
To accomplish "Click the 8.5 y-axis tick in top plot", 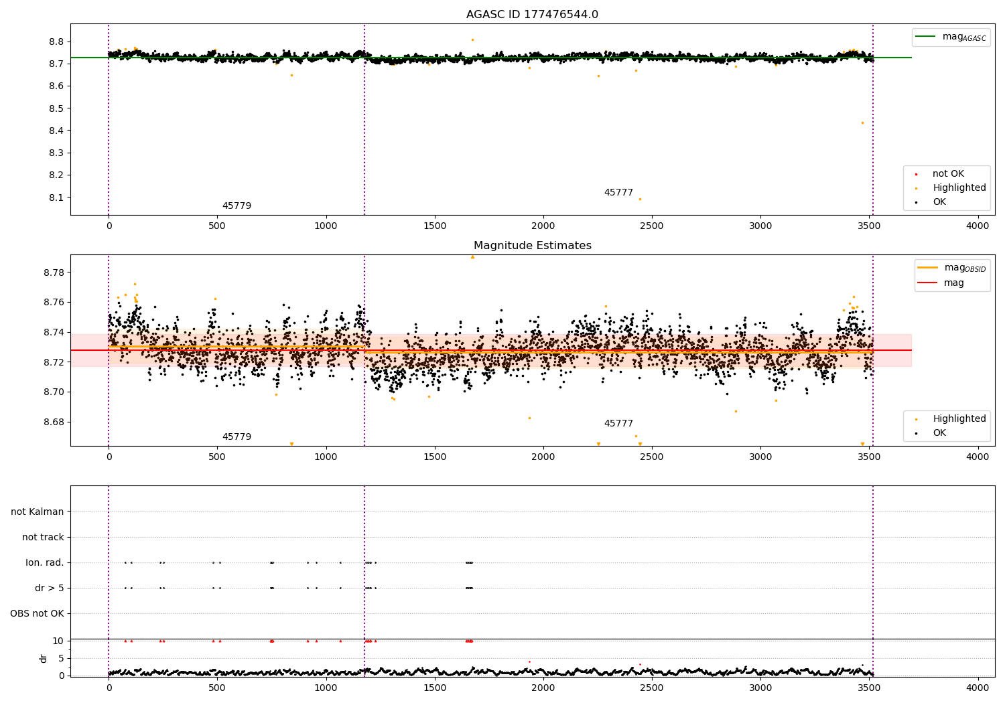I will (56, 108).
